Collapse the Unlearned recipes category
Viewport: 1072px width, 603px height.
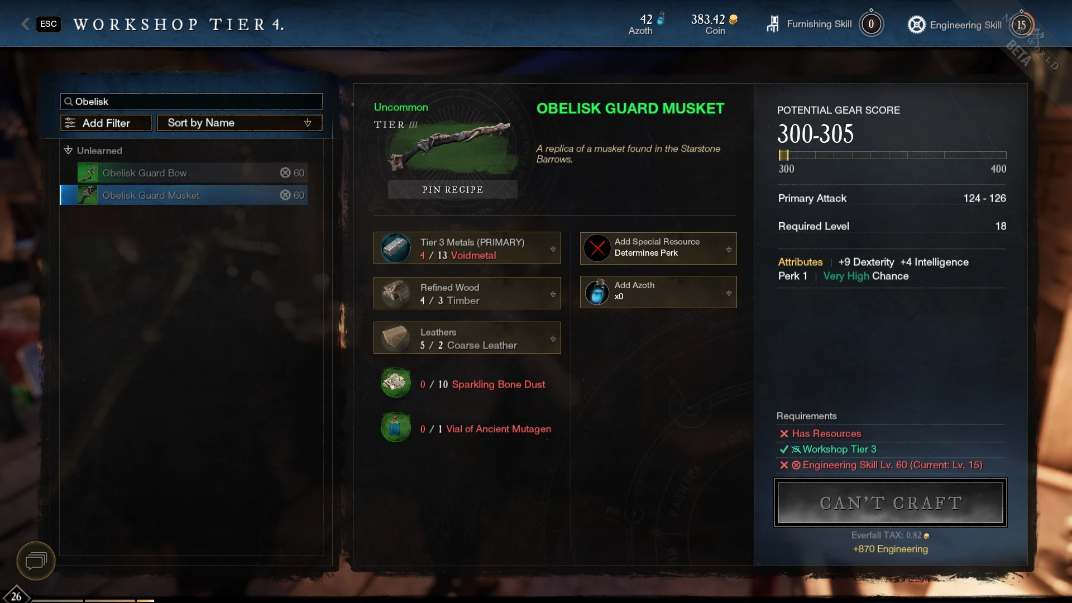point(69,150)
